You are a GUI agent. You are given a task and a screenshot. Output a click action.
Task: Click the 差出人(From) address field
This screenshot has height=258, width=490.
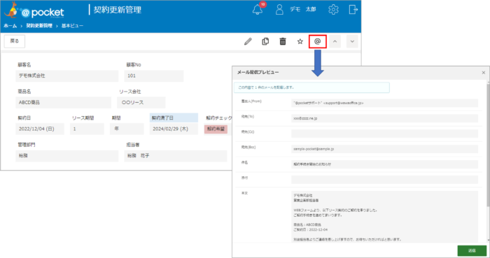point(384,103)
